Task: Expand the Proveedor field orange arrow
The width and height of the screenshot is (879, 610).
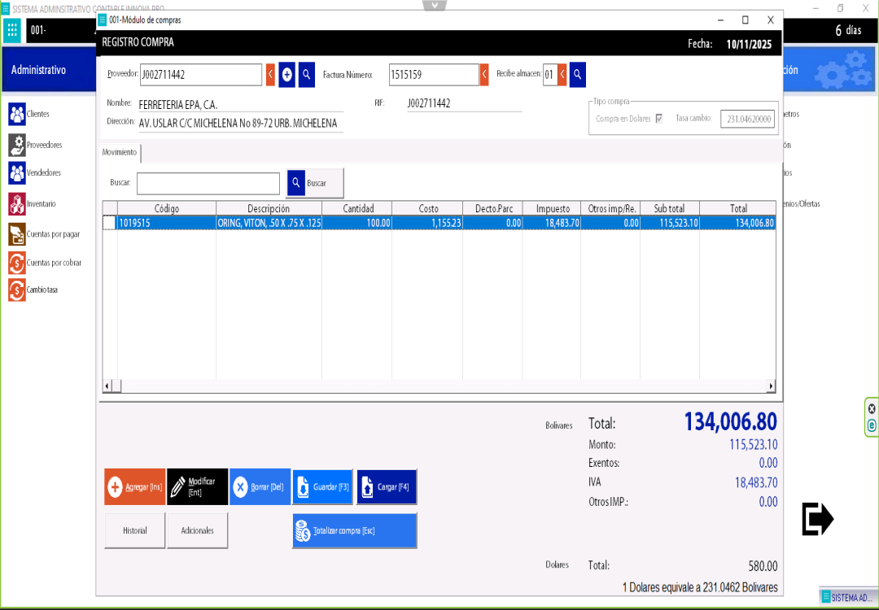Action: (270, 75)
